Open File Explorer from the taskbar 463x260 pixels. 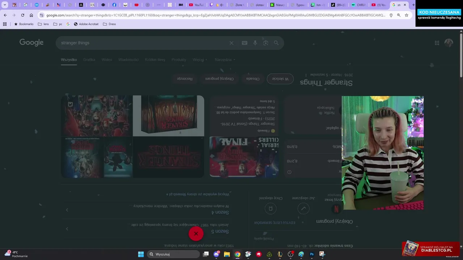[x=227, y=254]
